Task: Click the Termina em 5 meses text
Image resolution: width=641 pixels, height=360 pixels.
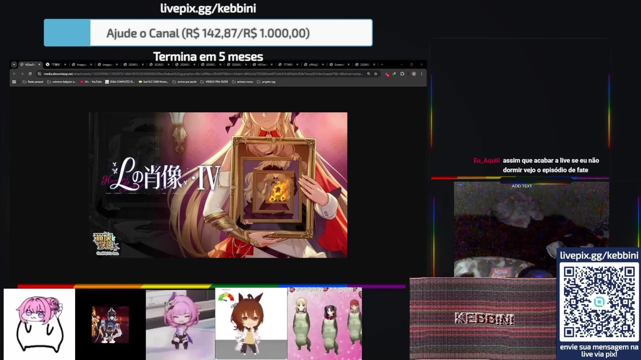Action: (208, 56)
